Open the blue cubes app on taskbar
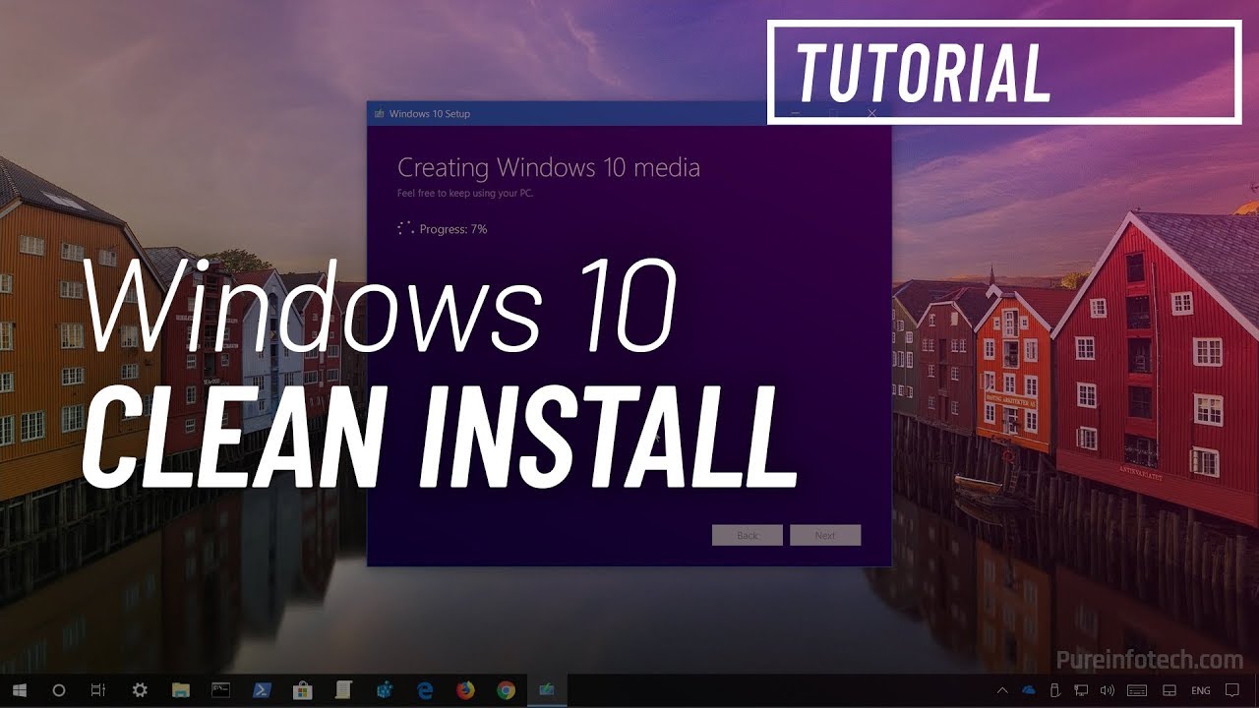 coord(385,690)
